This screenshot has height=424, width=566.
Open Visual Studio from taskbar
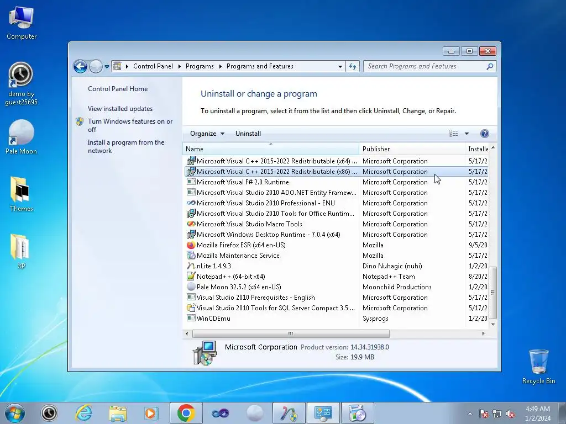click(220, 413)
